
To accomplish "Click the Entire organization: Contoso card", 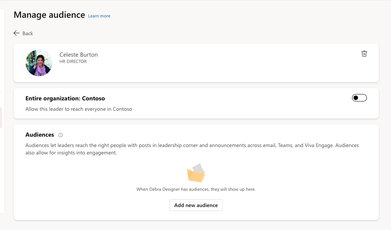I will (x=196, y=103).
